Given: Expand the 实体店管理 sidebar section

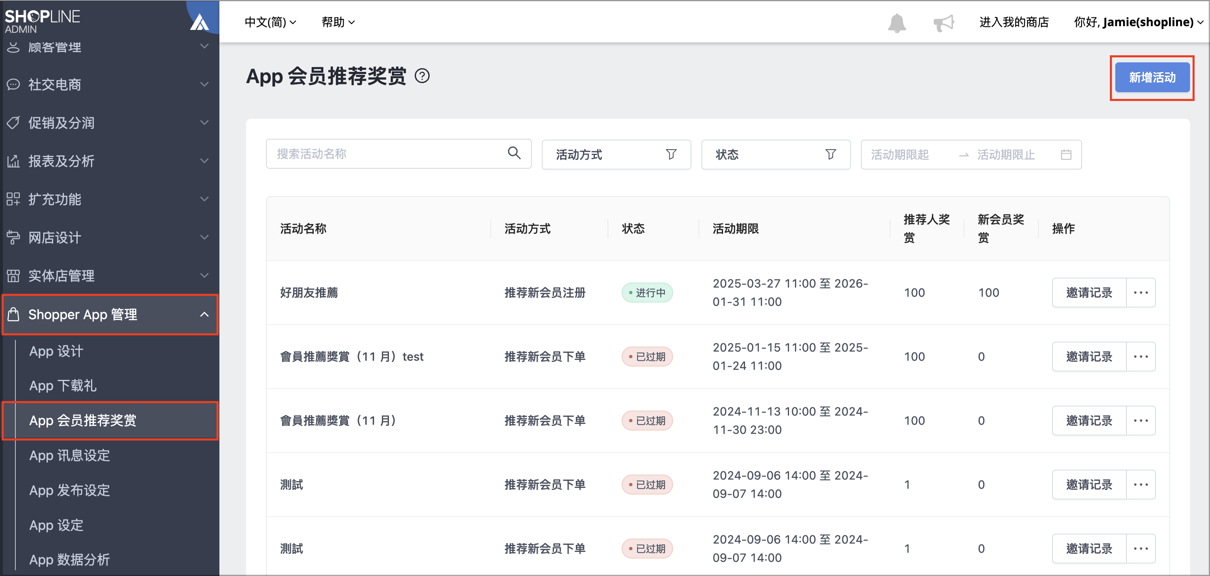Looking at the screenshot, I should (204, 276).
